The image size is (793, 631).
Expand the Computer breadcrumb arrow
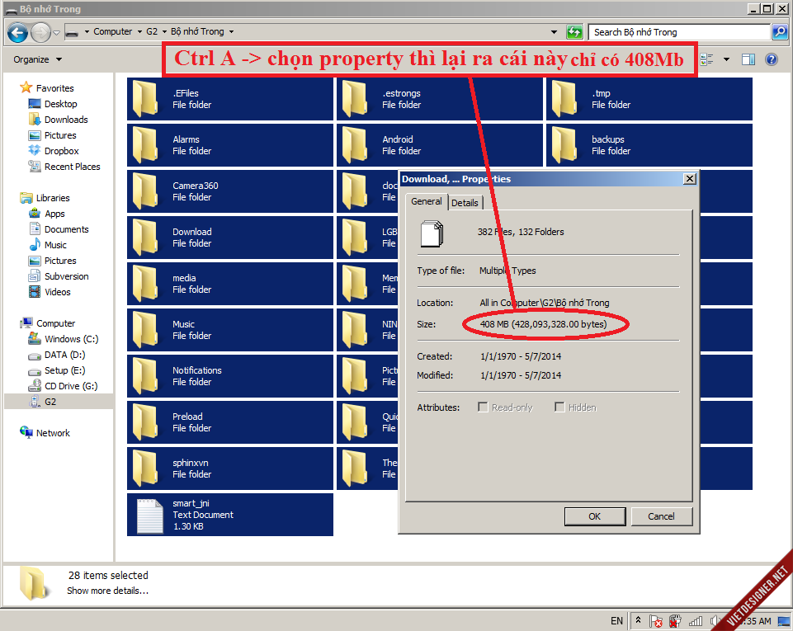click(139, 31)
